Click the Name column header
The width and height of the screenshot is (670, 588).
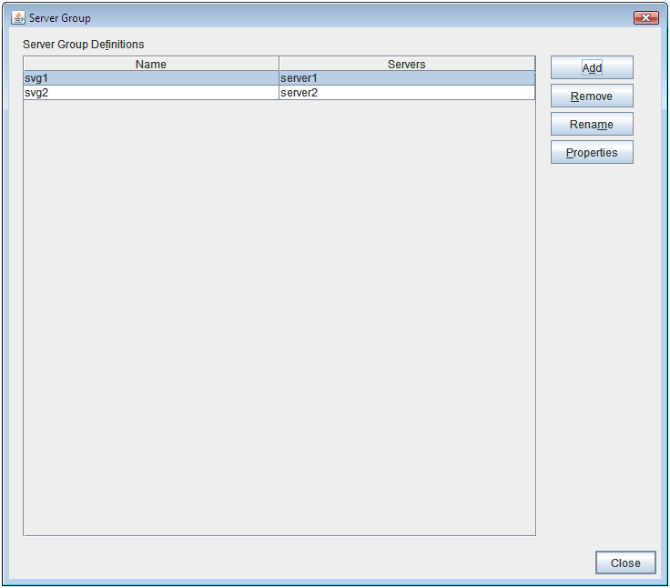tap(151, 64)
